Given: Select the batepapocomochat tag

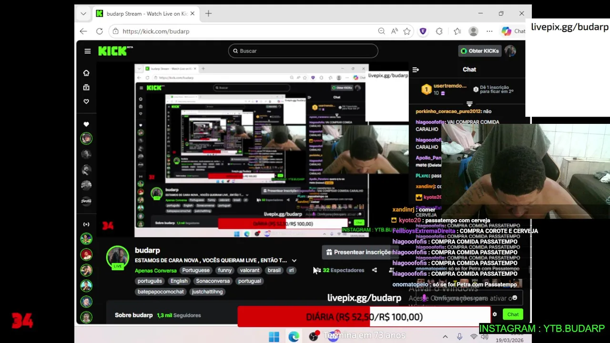Looking at the screenshot, I should pos(161,292).
